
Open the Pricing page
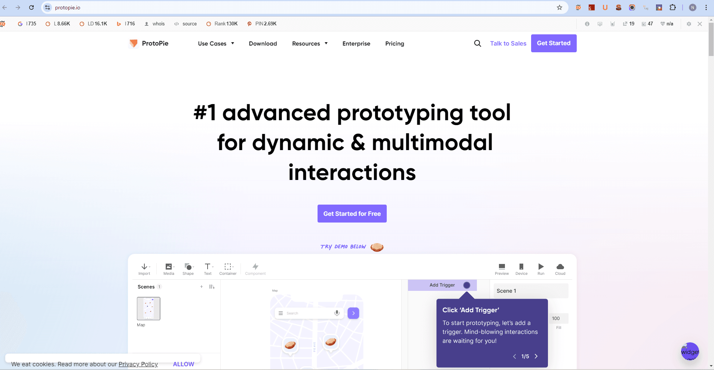pyautogui.click(x=395, y=44)
